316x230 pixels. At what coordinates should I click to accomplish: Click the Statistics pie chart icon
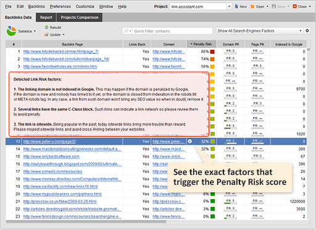click(11, 31)
